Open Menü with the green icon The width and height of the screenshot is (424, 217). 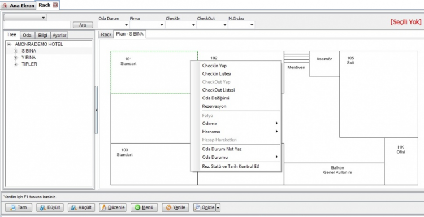[137, 207]
